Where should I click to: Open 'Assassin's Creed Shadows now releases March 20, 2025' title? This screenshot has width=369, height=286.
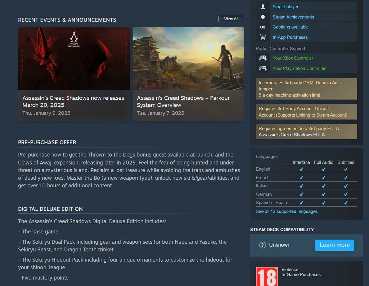73,101
